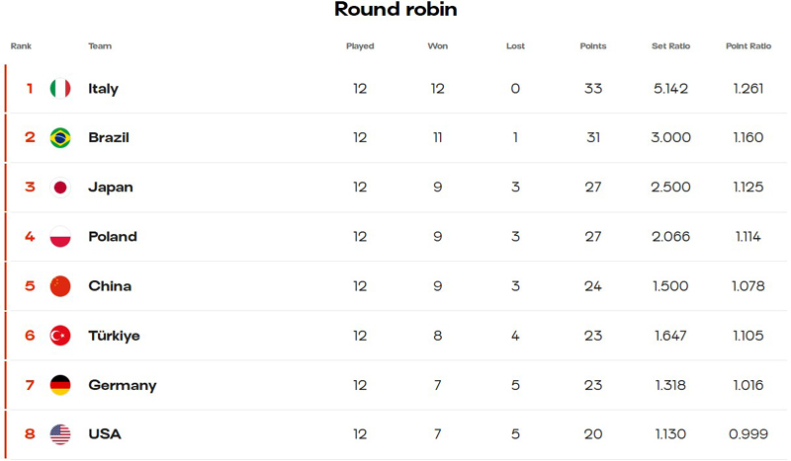Click the USA flag icon
791x461 pixels.
click(x=60, y=434)
